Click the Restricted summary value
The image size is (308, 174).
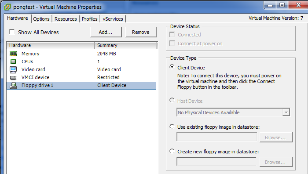tap(108, 77)
